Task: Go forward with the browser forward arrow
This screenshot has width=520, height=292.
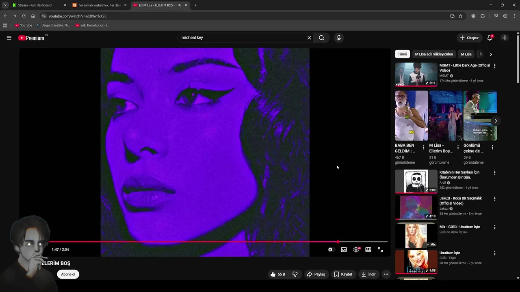Action: point(15,16)
